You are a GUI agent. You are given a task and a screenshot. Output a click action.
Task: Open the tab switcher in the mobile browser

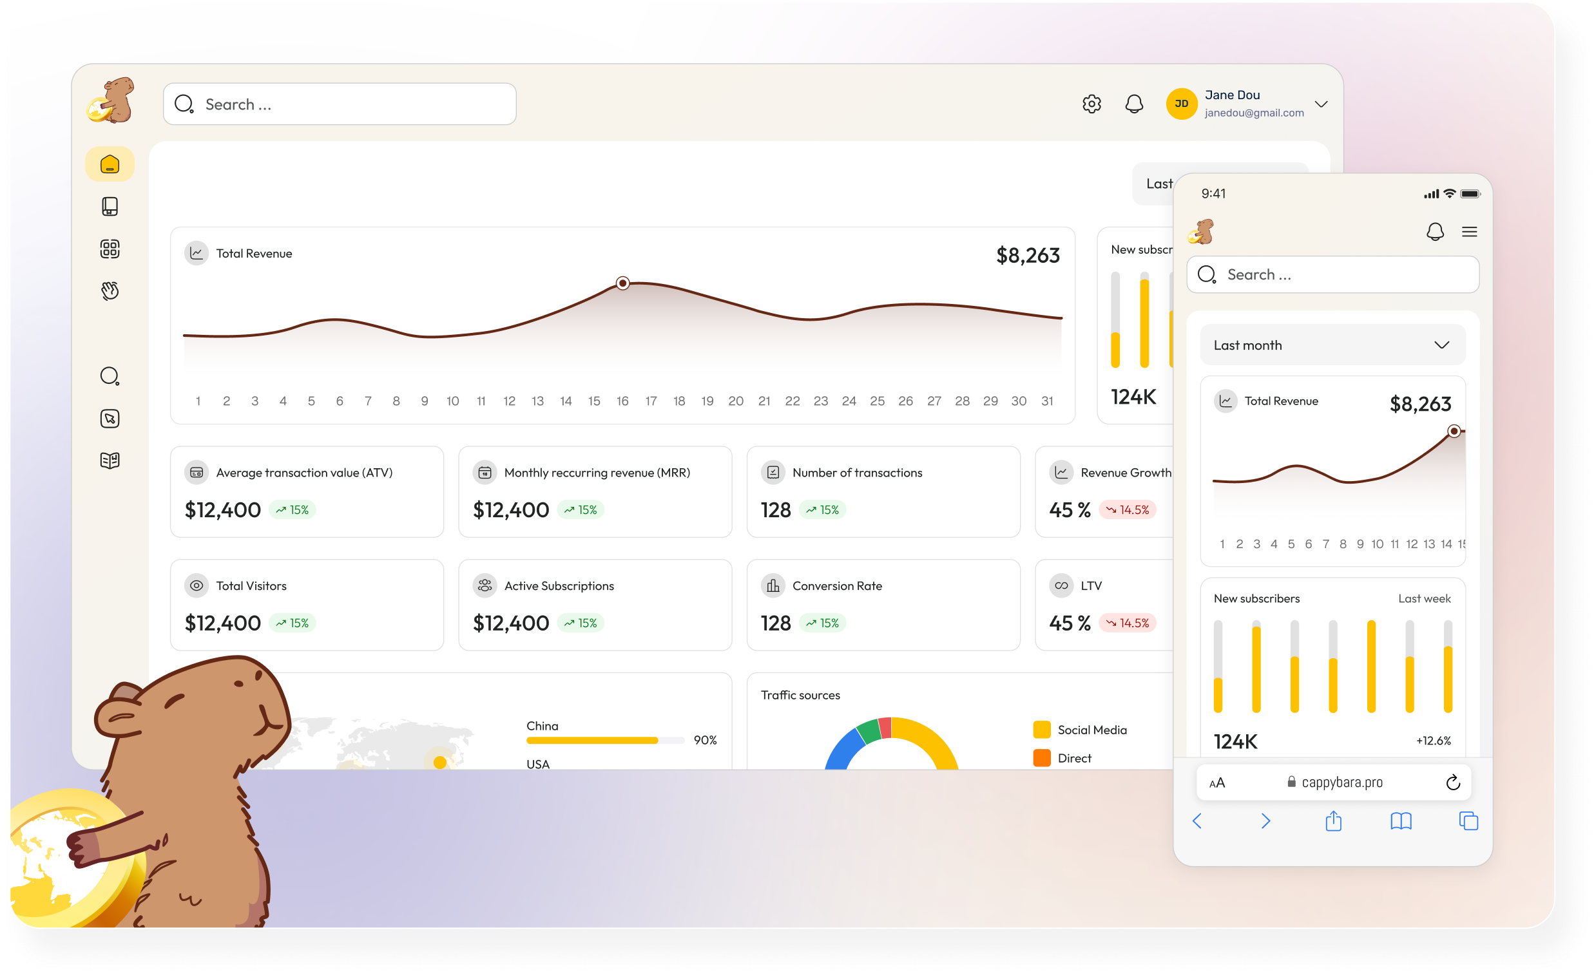1469,821
